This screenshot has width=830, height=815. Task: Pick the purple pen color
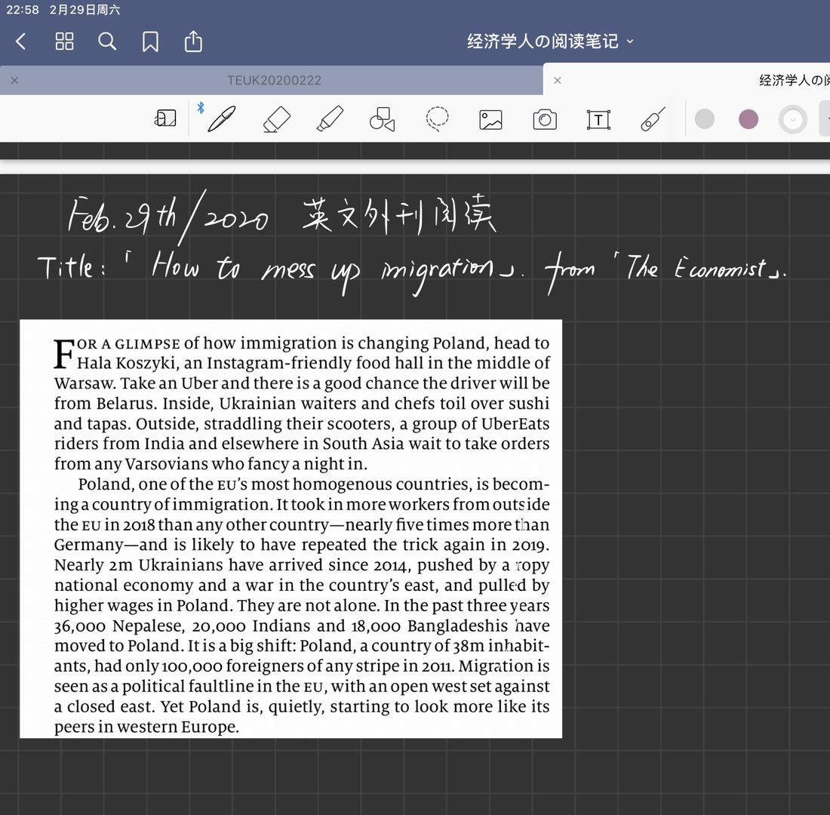pos(749,119)
